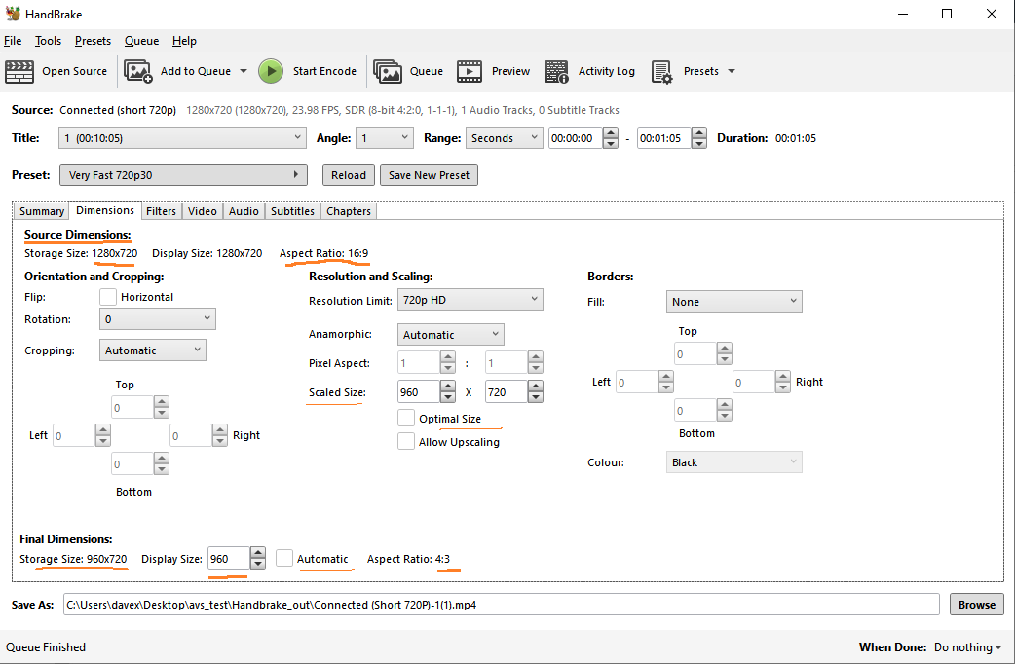
Task: Switch to the Chapters tab
Action: (x=349, y=211)
